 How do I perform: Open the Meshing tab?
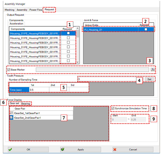click(x=10, y=10)
